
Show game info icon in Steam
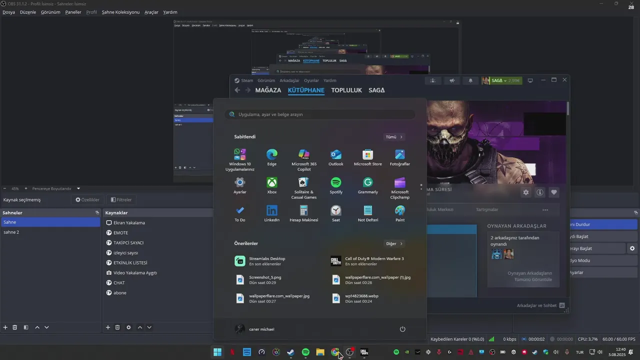539,192
